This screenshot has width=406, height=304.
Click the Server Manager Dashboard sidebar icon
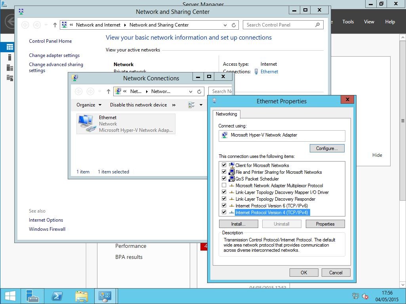point(10,47)
